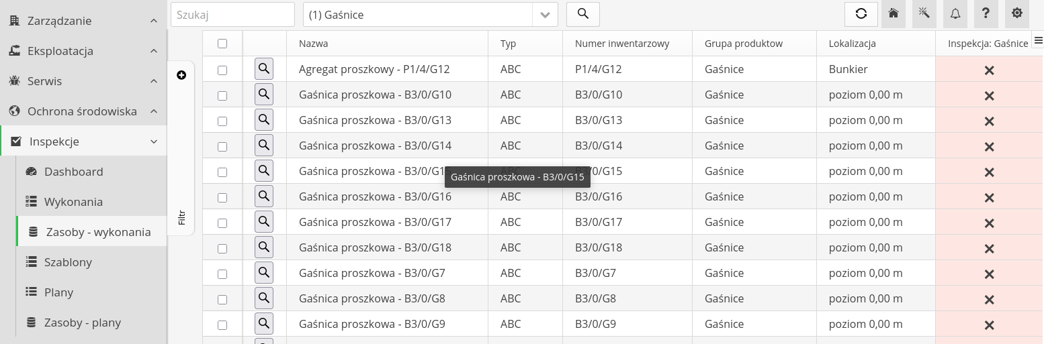Open notifications bell icon

coord(955,14)
